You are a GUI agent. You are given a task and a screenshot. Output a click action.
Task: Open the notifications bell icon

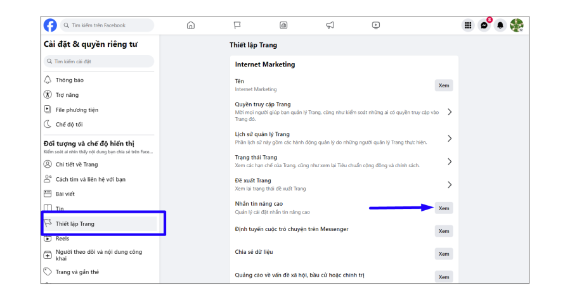coord(500,25)
